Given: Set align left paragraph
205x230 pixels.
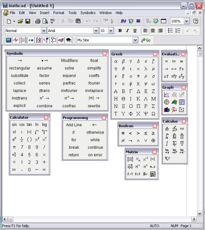Looking at the screenshot, I should (145, 31).
